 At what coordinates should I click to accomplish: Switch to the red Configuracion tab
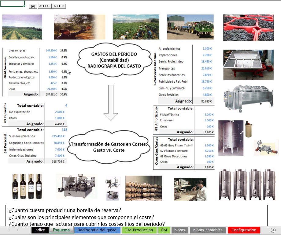244,230
